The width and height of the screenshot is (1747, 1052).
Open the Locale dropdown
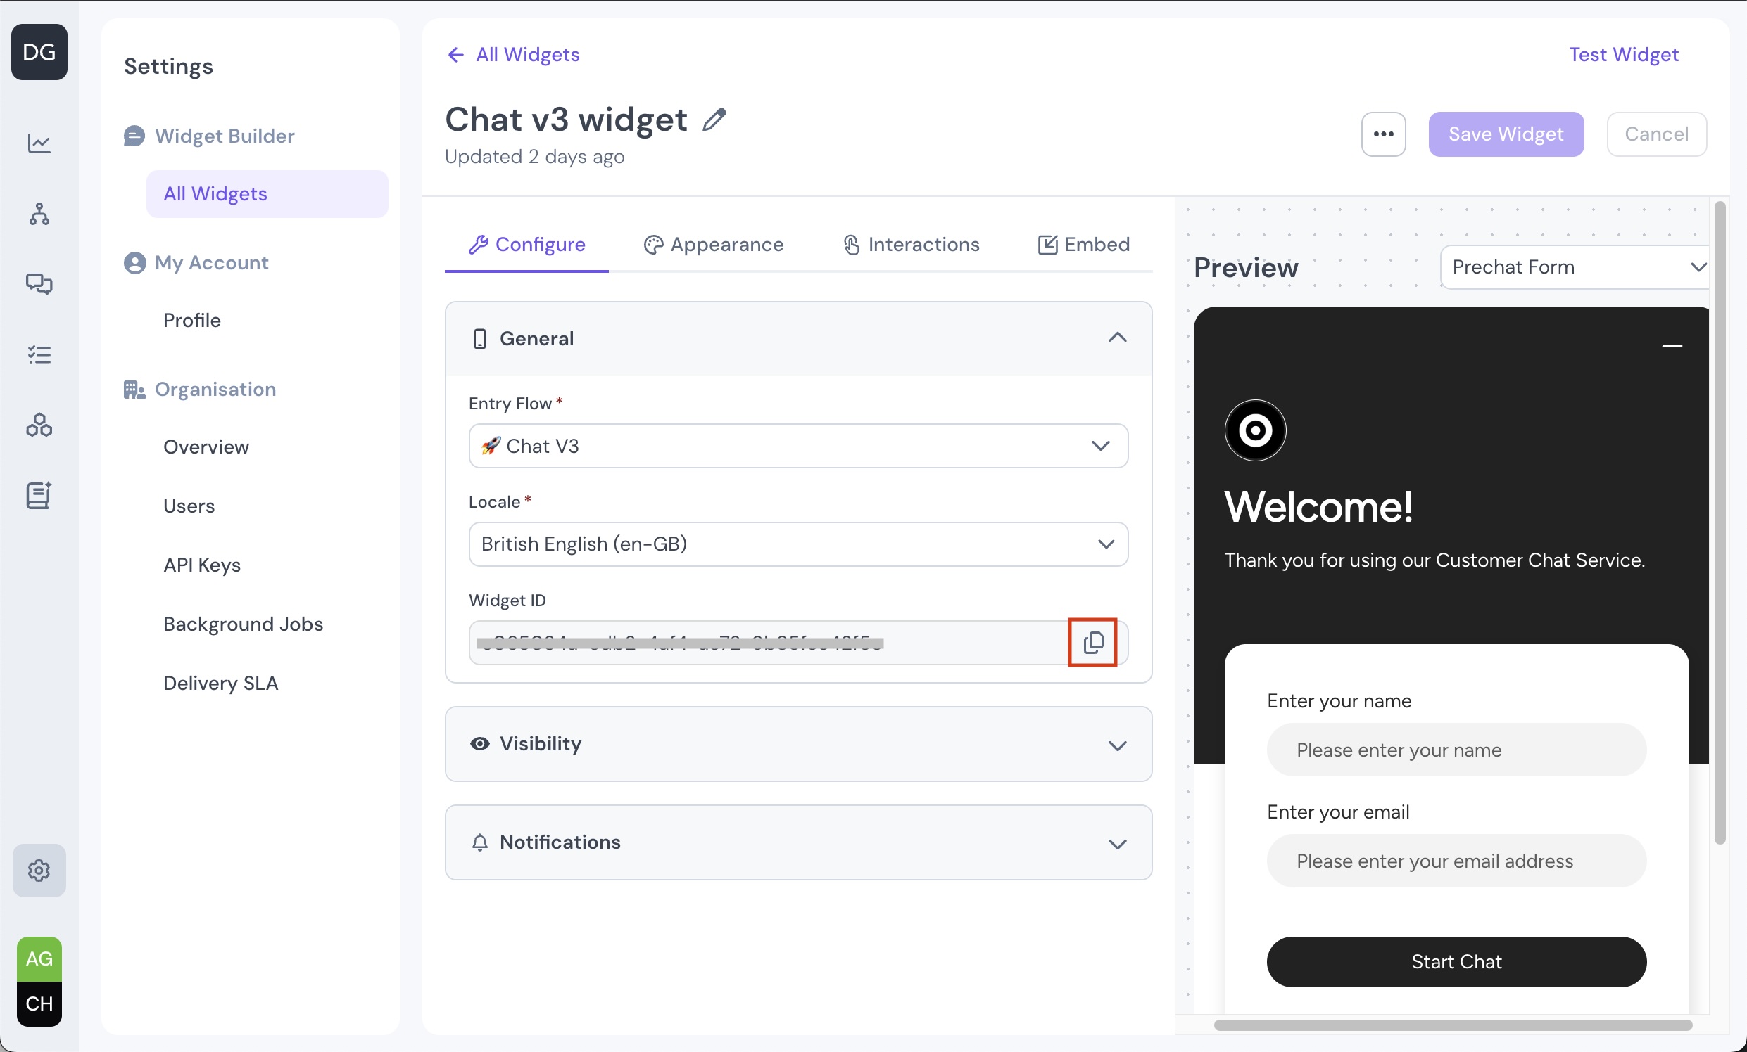(x=797, y=544)
